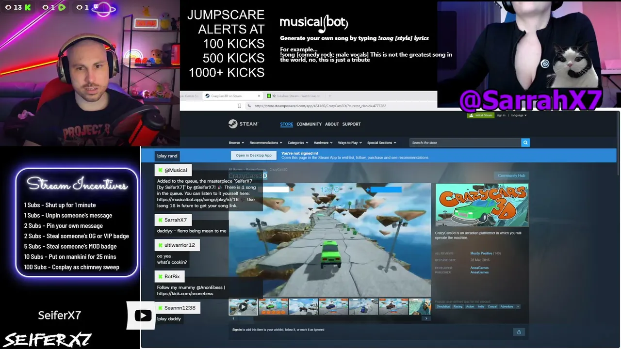621x349 pixels.
Task: Select the third screenshot thumbnail in the strip
Action: (303, 307)
